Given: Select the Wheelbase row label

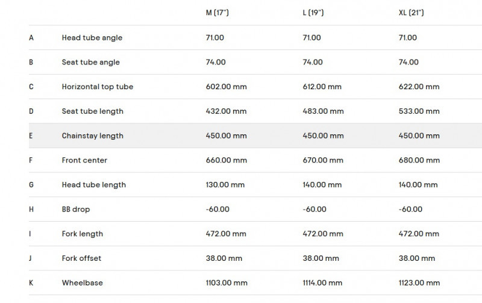Looking at the screenshot, I should [81, 283].
